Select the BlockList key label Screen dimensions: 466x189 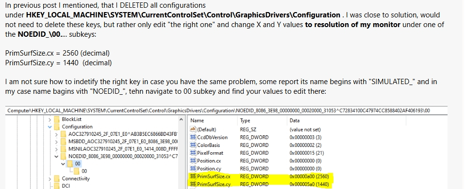click(x=72, y=119)
